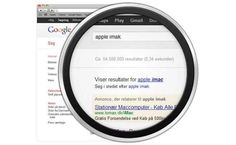Click the add bookmark plus button
Viewport: 236px width, 145px height.
[52, 11]
